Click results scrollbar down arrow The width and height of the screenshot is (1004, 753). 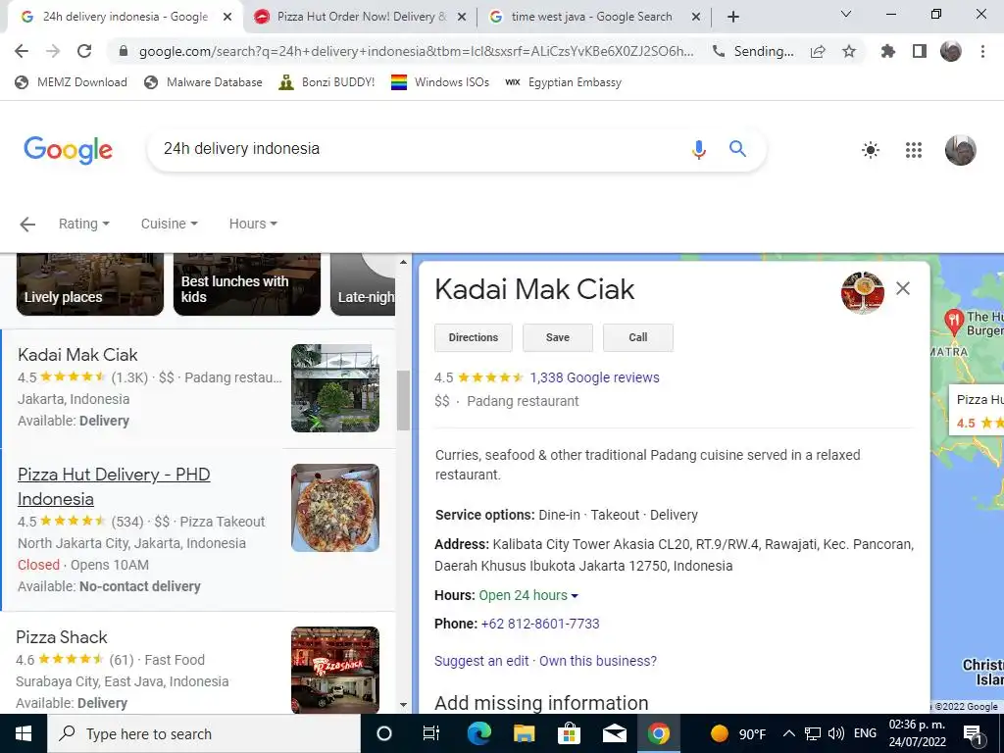pos(403,705)
